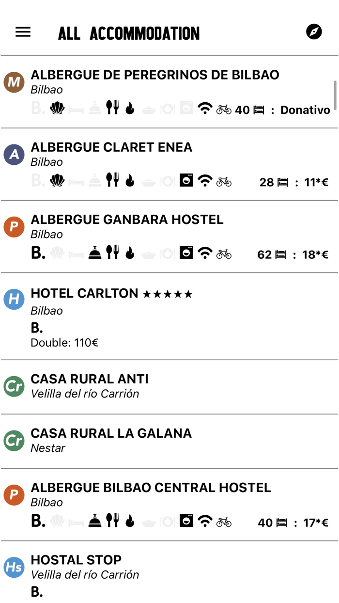Tap the brown M badge for Peregrinos de Bilbao
This screenshot has width=339, height=603.
(x=14, y=82)
